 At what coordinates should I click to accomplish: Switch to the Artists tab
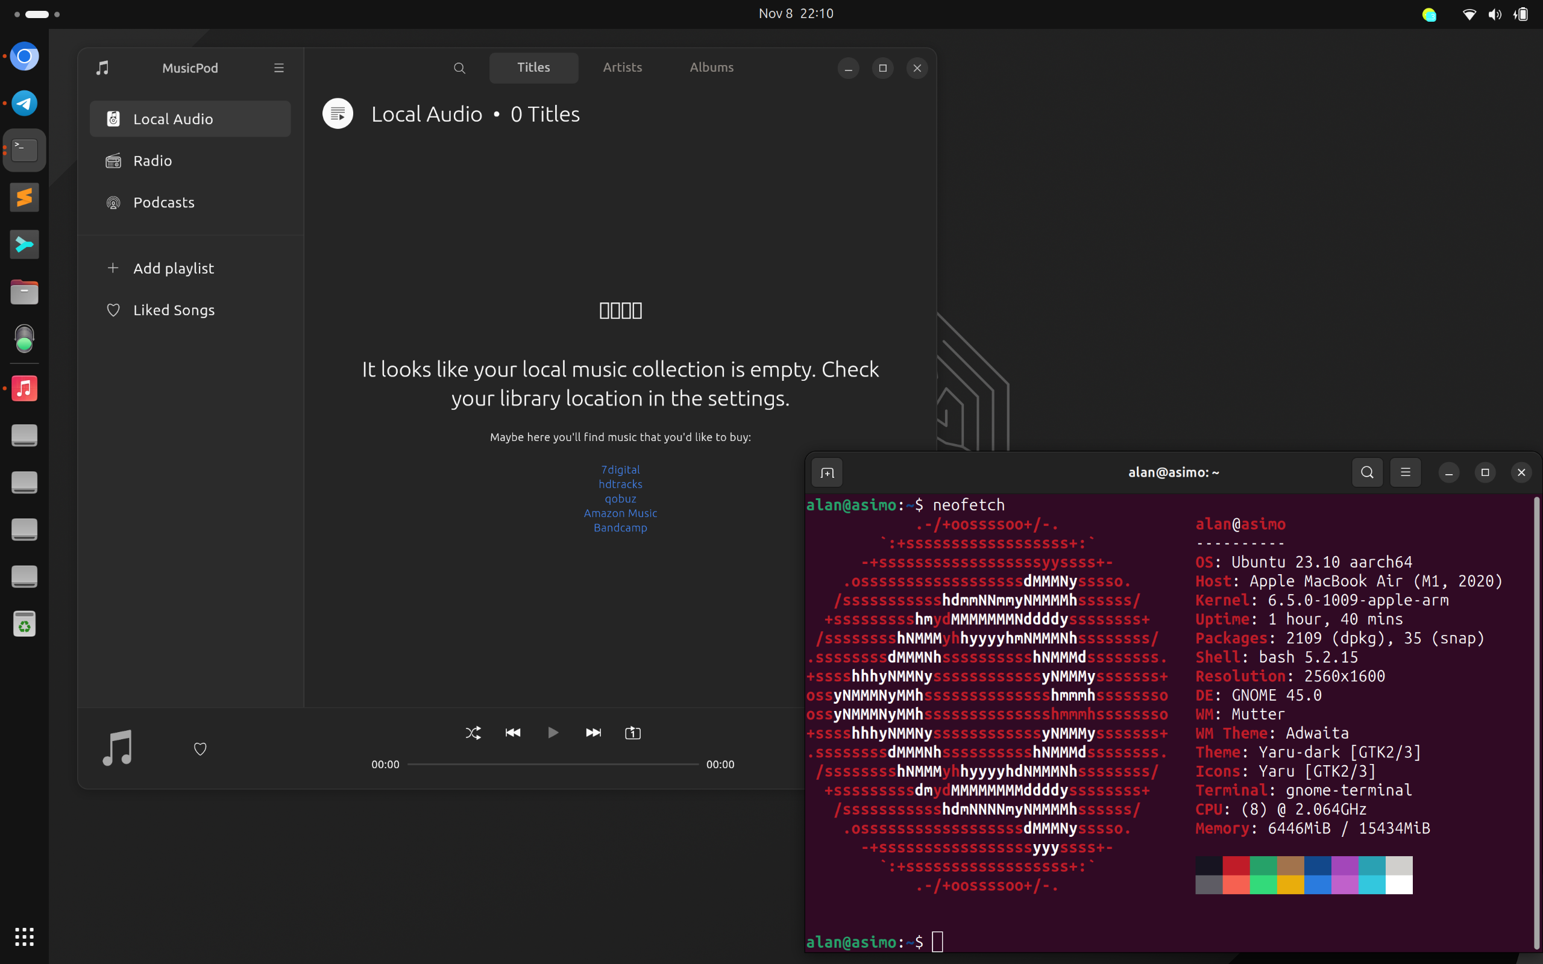point(621,67)
